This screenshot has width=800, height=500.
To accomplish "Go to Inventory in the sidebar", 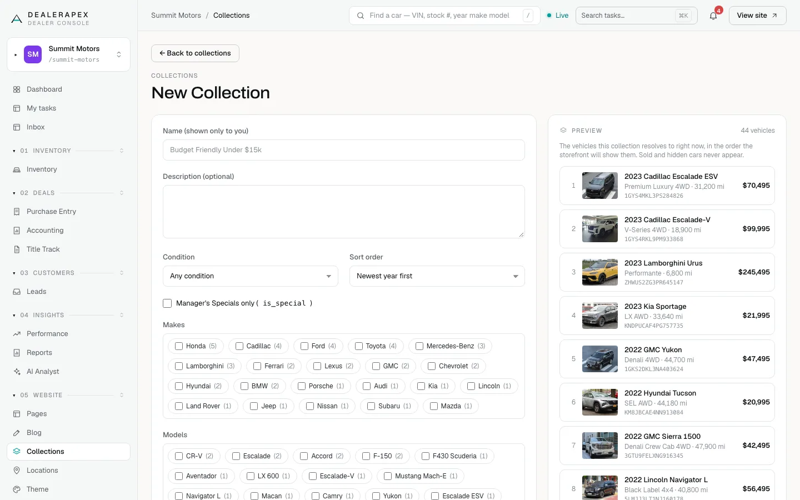I will [68, 169].
